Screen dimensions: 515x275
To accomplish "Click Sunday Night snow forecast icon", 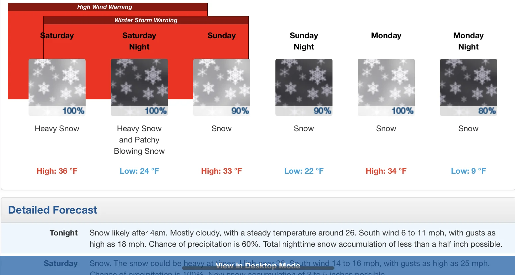I will coord(304,87).
